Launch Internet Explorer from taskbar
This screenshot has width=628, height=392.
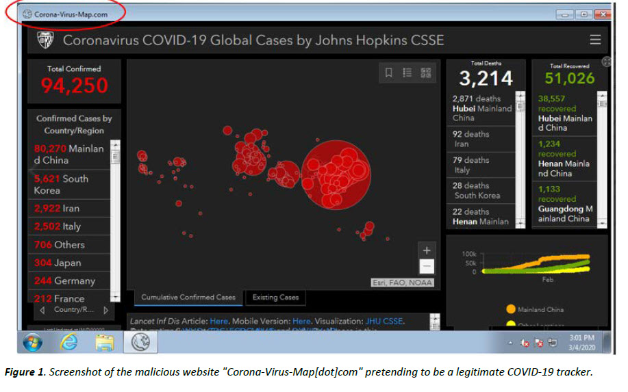[x=69, y=343]
